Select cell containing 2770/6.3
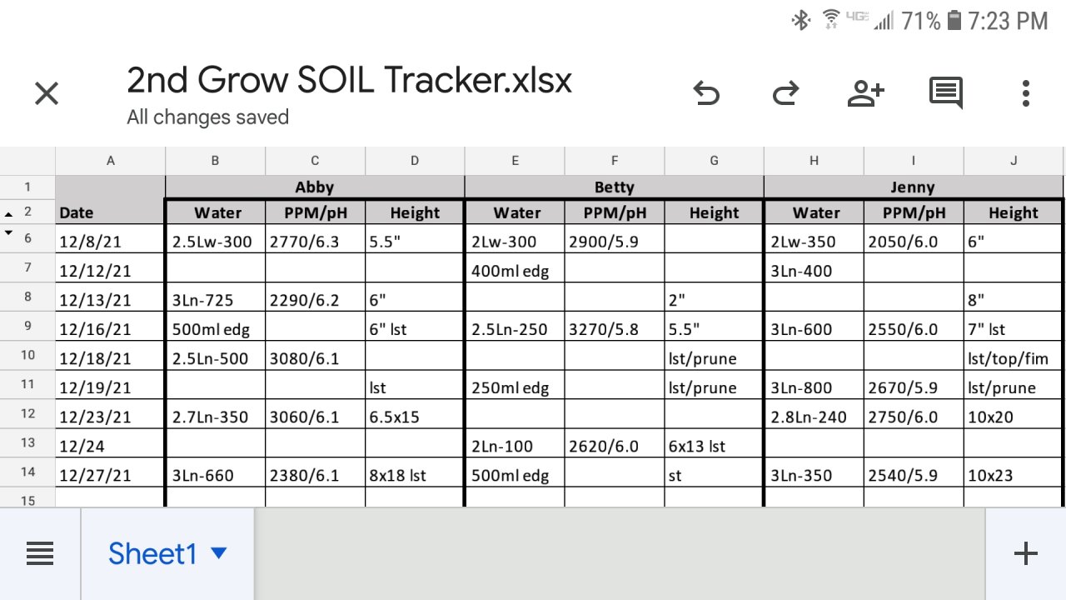This screenshot has height=600, width=1066. pyautogui.click(x=315, y=239)
